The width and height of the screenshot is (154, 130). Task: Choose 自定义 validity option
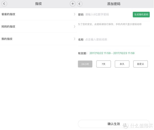point(140,64)
